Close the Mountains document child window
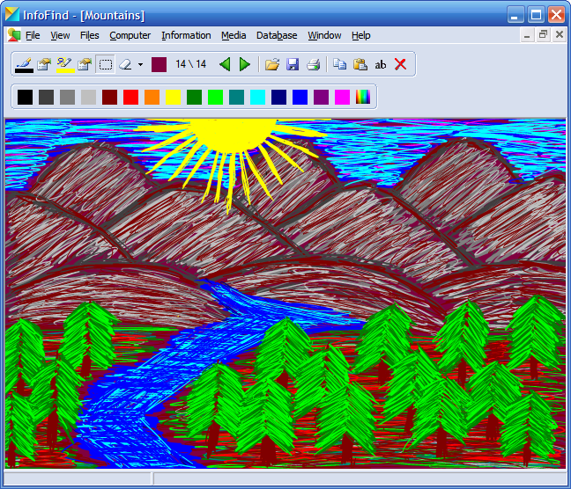The image size is (571, 489). click(560, 35)
